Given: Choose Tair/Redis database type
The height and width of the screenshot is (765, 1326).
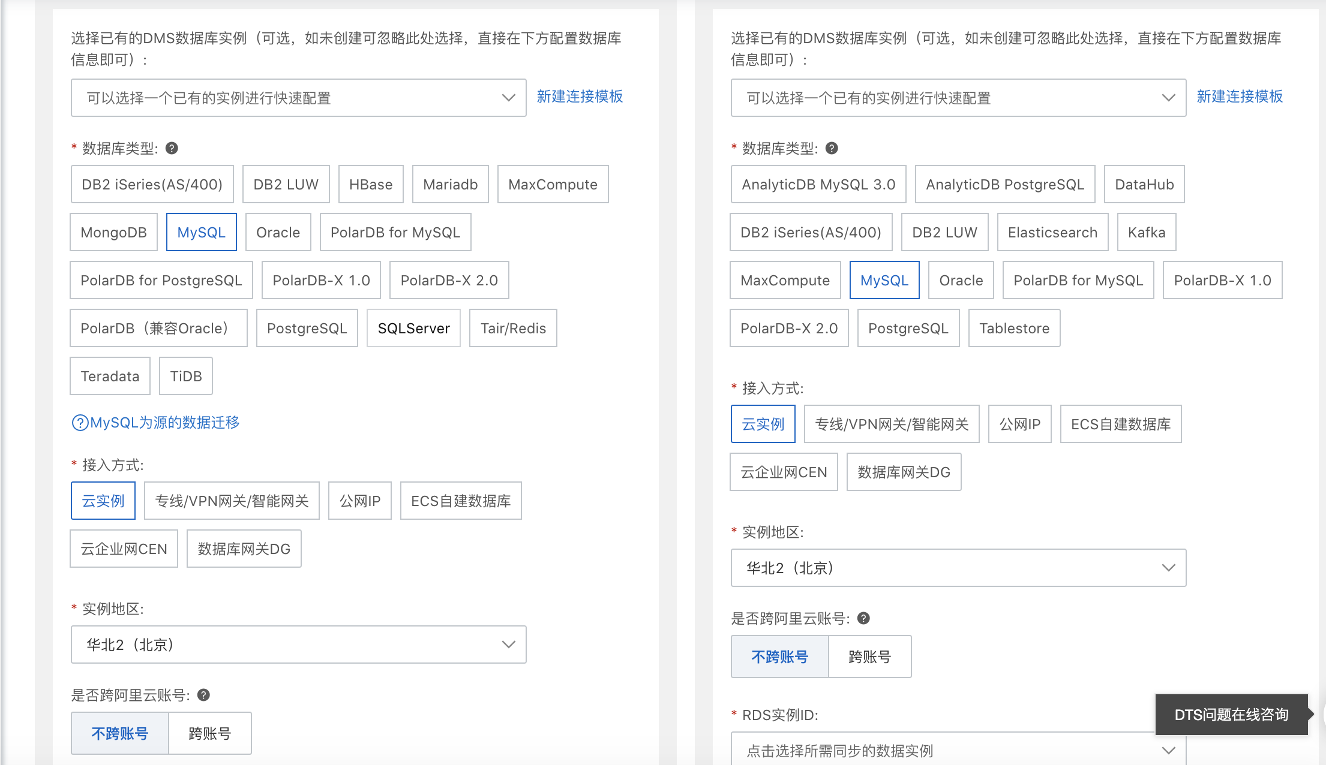Looking at the screenshot, I should (513, 328).
